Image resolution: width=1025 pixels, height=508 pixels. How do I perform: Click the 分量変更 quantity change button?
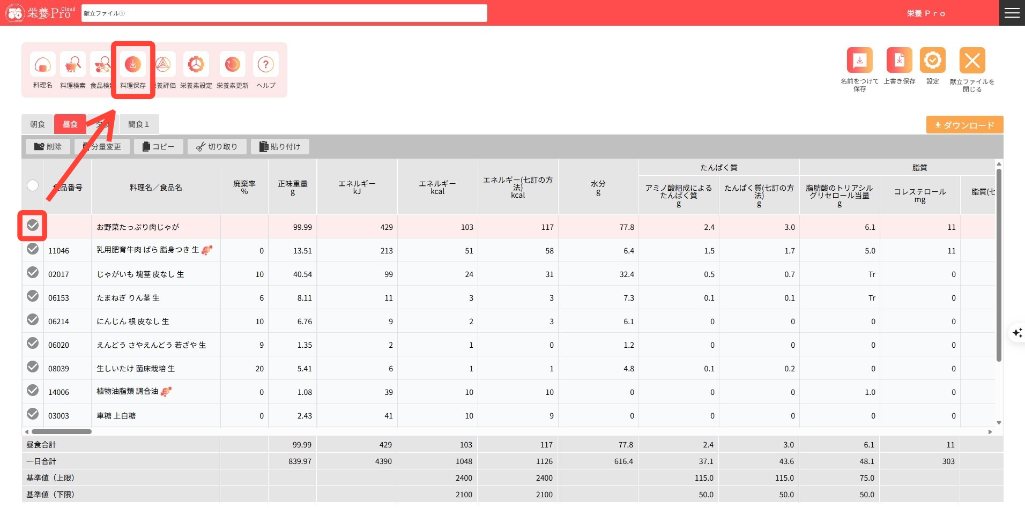(x=102, y=147)
